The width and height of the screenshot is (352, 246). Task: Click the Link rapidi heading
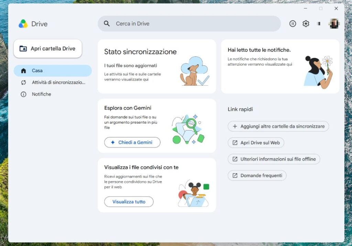240,109
